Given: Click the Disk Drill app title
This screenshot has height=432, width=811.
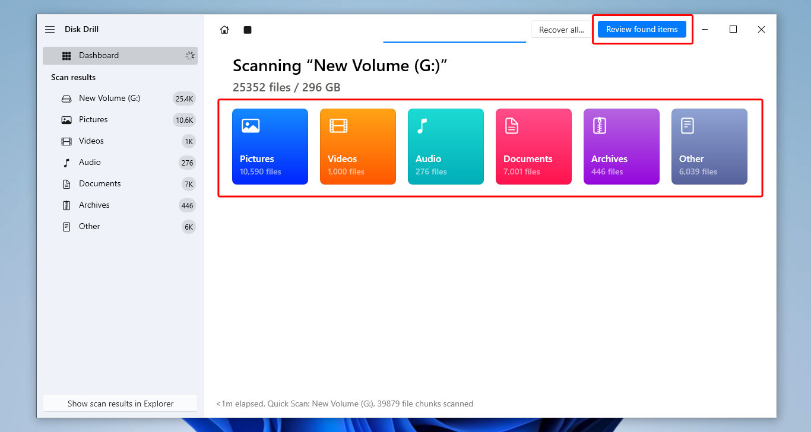Looking at the screenshot, I should click(82, 30).
